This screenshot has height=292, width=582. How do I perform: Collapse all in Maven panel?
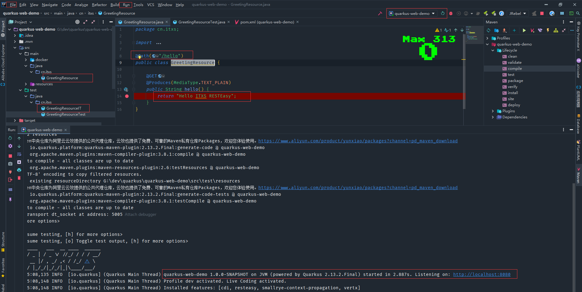coord(564,30)
